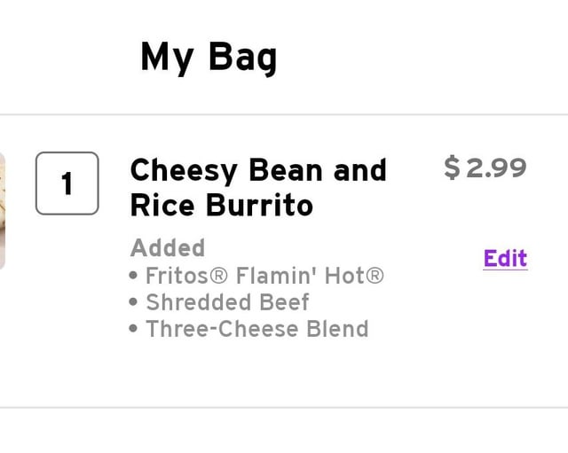Click the bullet beside Three-Cheese Blend
568x453 pixels.
coord(133,329)
